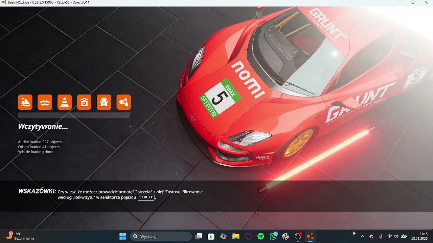Image resolution: width=433 pixels, height=243 pixels.
Task: Click the 'Wczytywanie...' loading heading
Action: click(x=43, y=127)
